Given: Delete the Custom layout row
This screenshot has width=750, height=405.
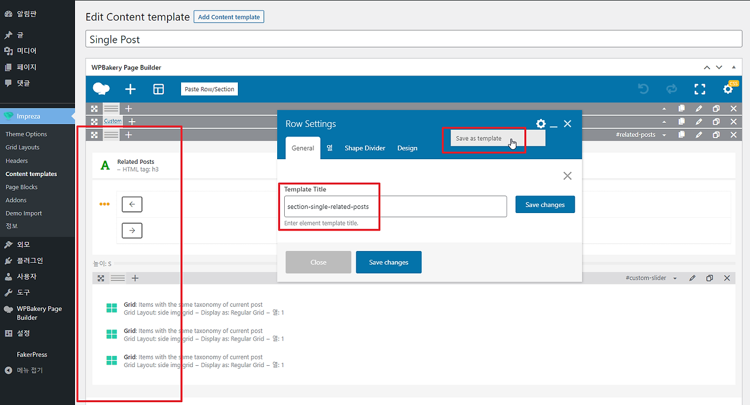Looking at the screenshot, I should 734,122.
